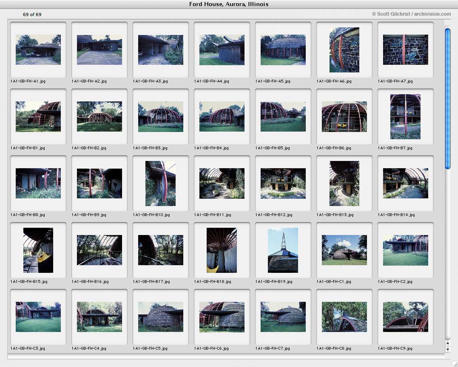Click the '69 of 69' counter text
The image size is (458, 367).
click(x=32, y=14)
